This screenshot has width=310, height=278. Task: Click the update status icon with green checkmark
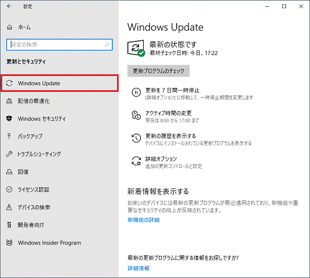[x=136, y=48]
